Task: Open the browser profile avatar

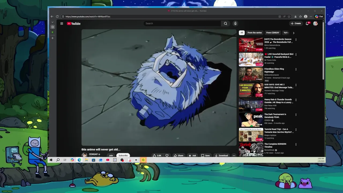Action: point(306,17)
